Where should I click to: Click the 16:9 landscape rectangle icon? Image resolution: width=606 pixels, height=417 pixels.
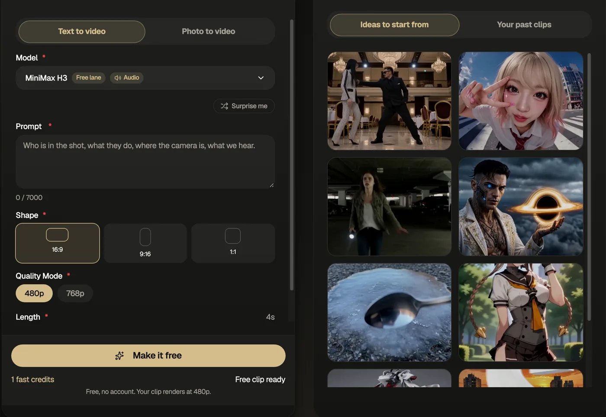(57, 235)
